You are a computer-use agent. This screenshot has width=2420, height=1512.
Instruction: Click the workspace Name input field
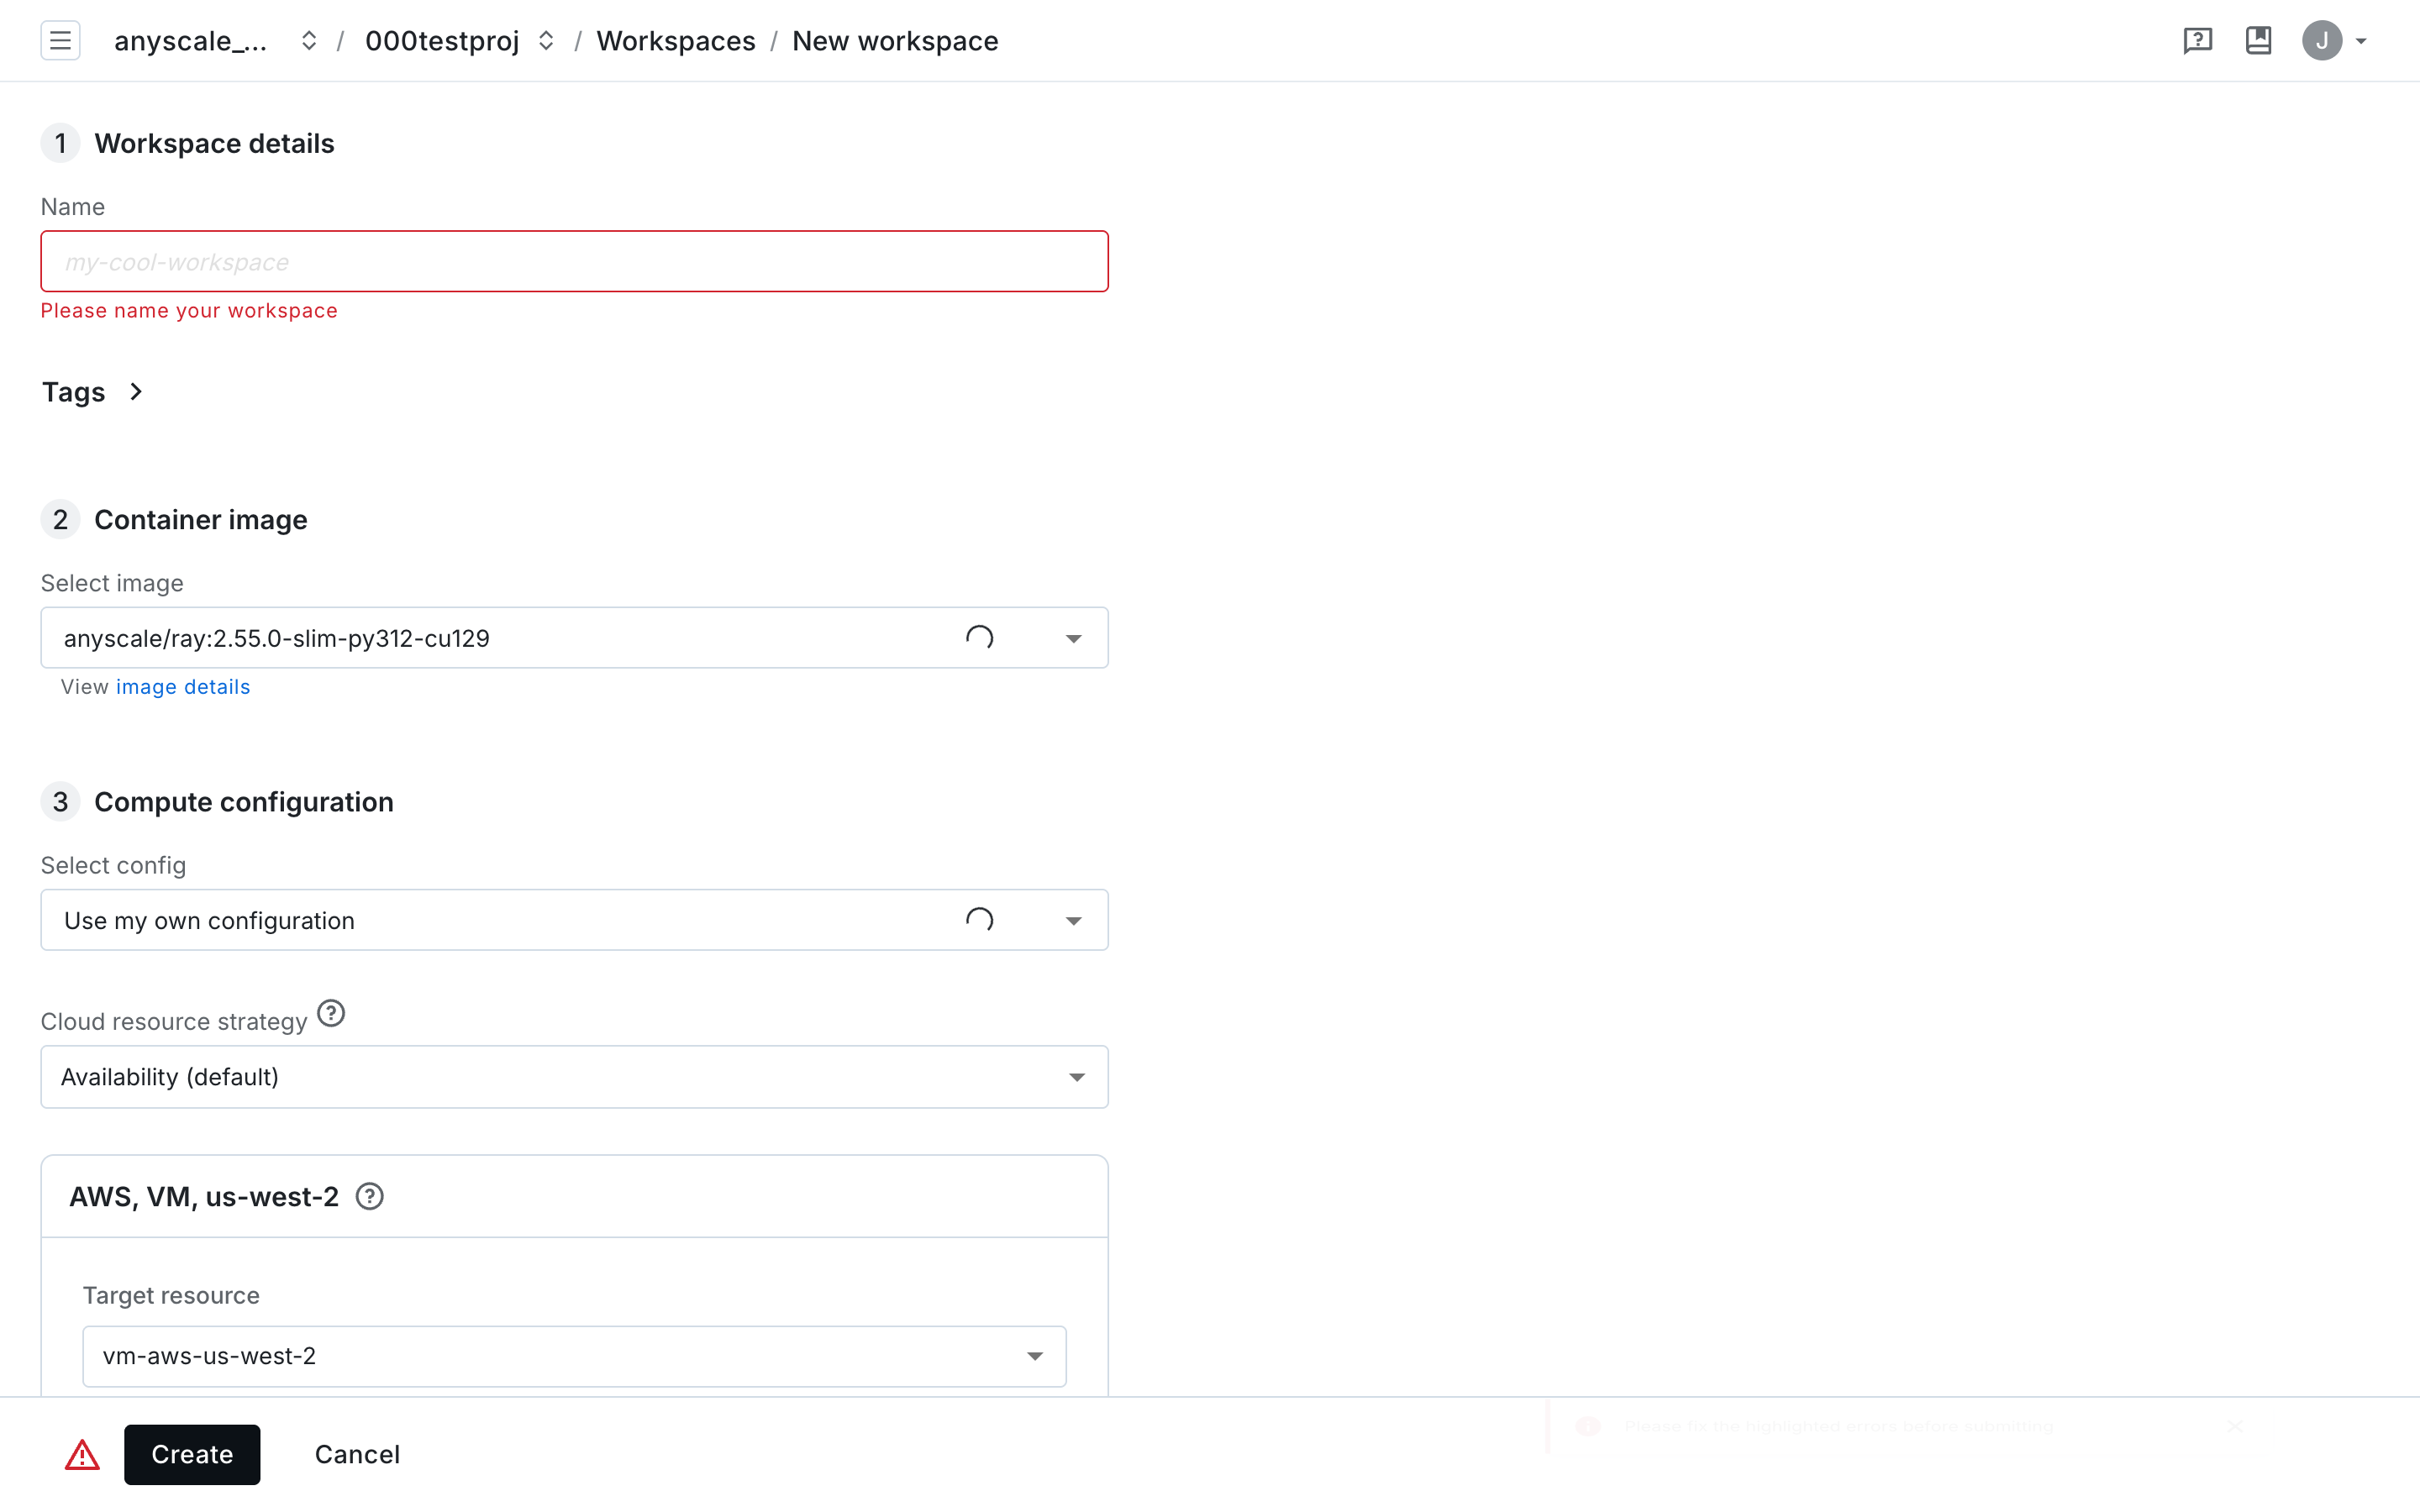(574, 262)
